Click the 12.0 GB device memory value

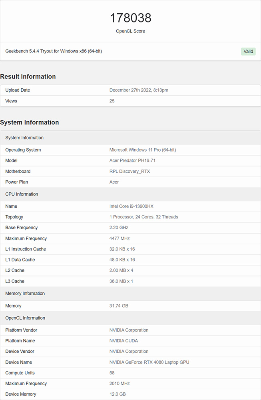[118, 394]
